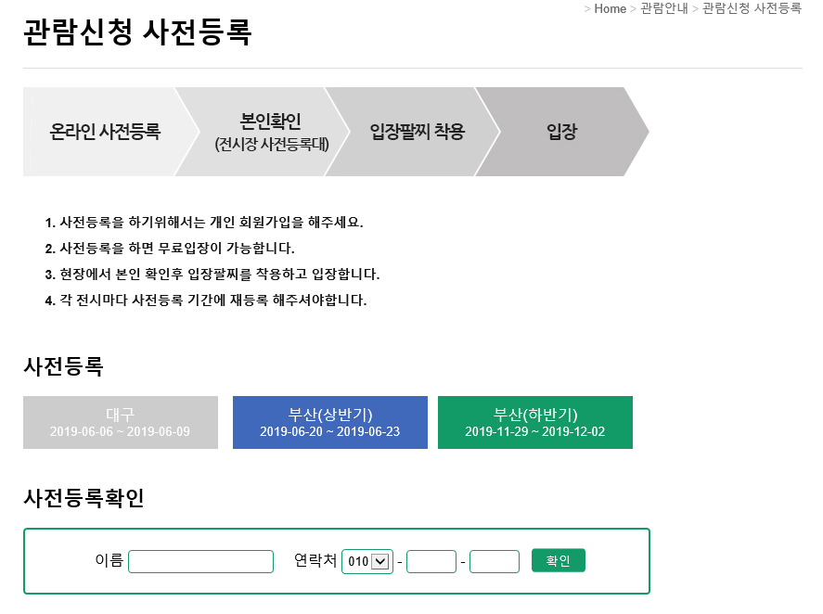Click the 사전등록 section heading

[63, 366]
